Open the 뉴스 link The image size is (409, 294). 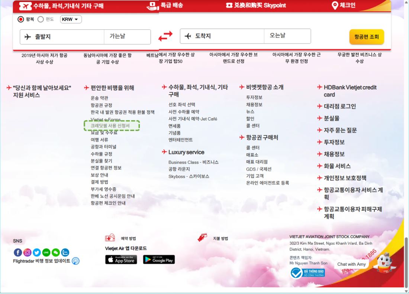[250, 111]
